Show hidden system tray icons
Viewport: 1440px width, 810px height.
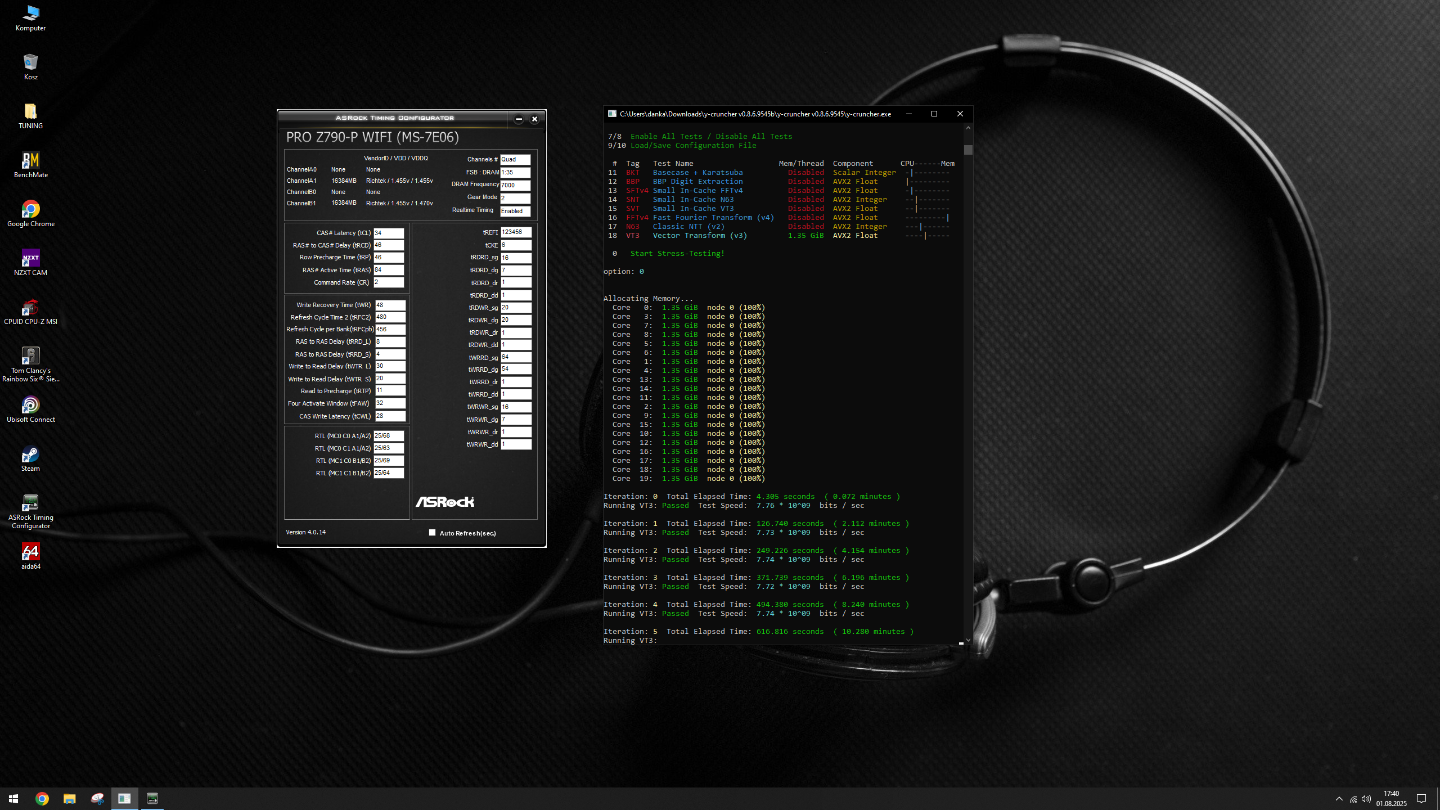1339,799
